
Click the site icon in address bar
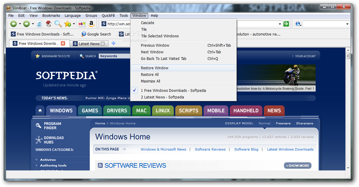104,24
